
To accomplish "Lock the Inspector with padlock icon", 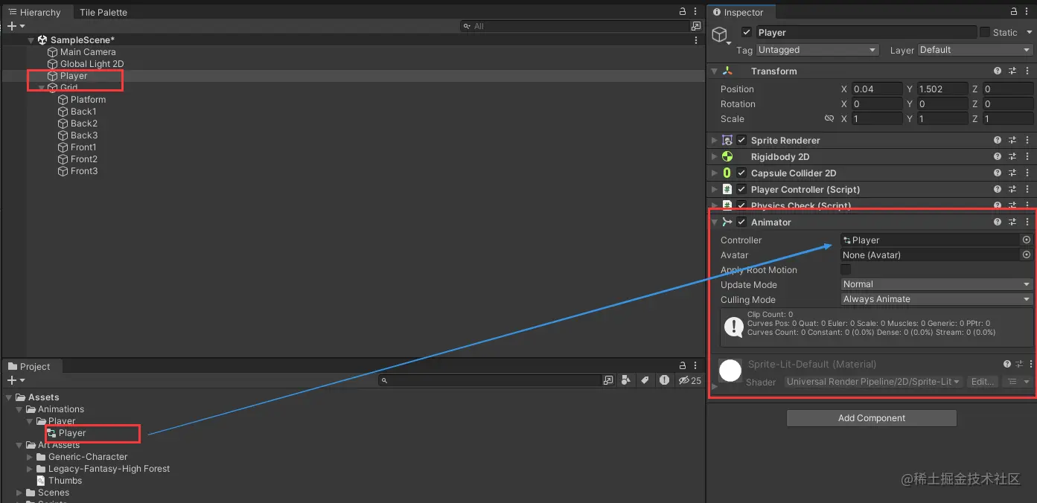I will click(x=1014, y=12).
